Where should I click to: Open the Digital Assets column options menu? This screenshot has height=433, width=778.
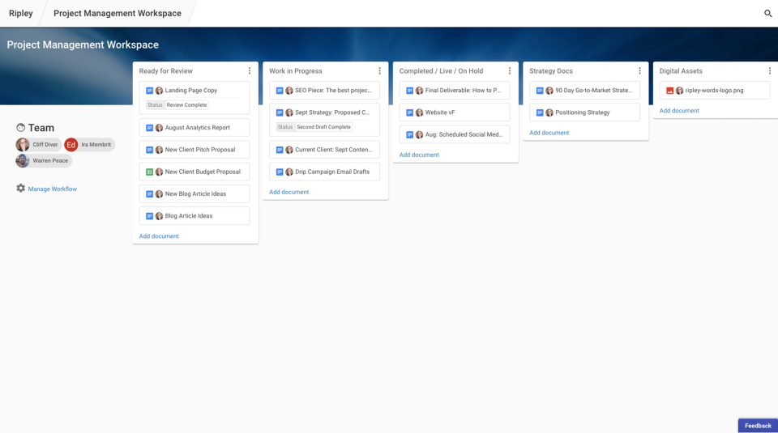coord(770,71)
